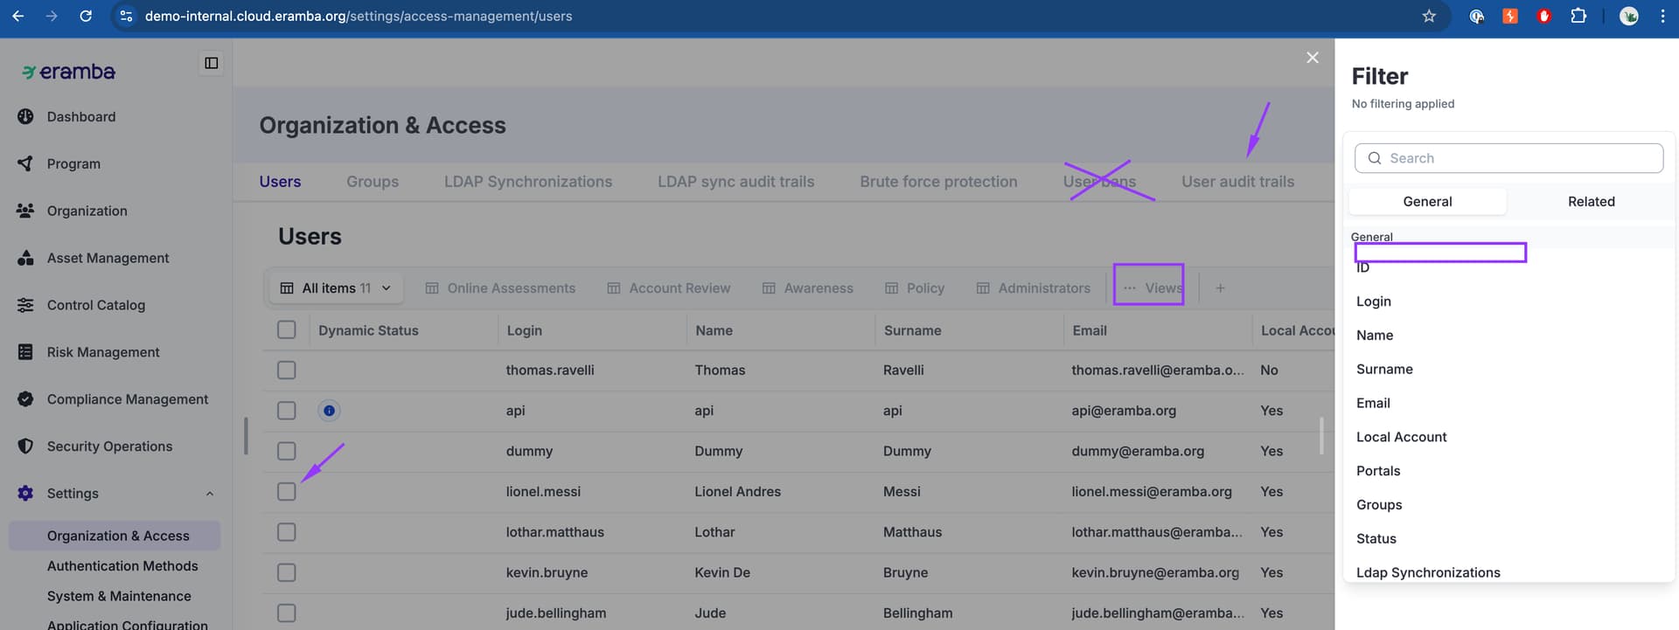
Task: Collapse the Settings section chevron
Action: tap(210, 494)
